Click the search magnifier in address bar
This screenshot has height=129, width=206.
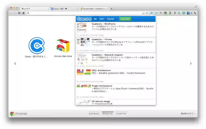coord(28,13)
